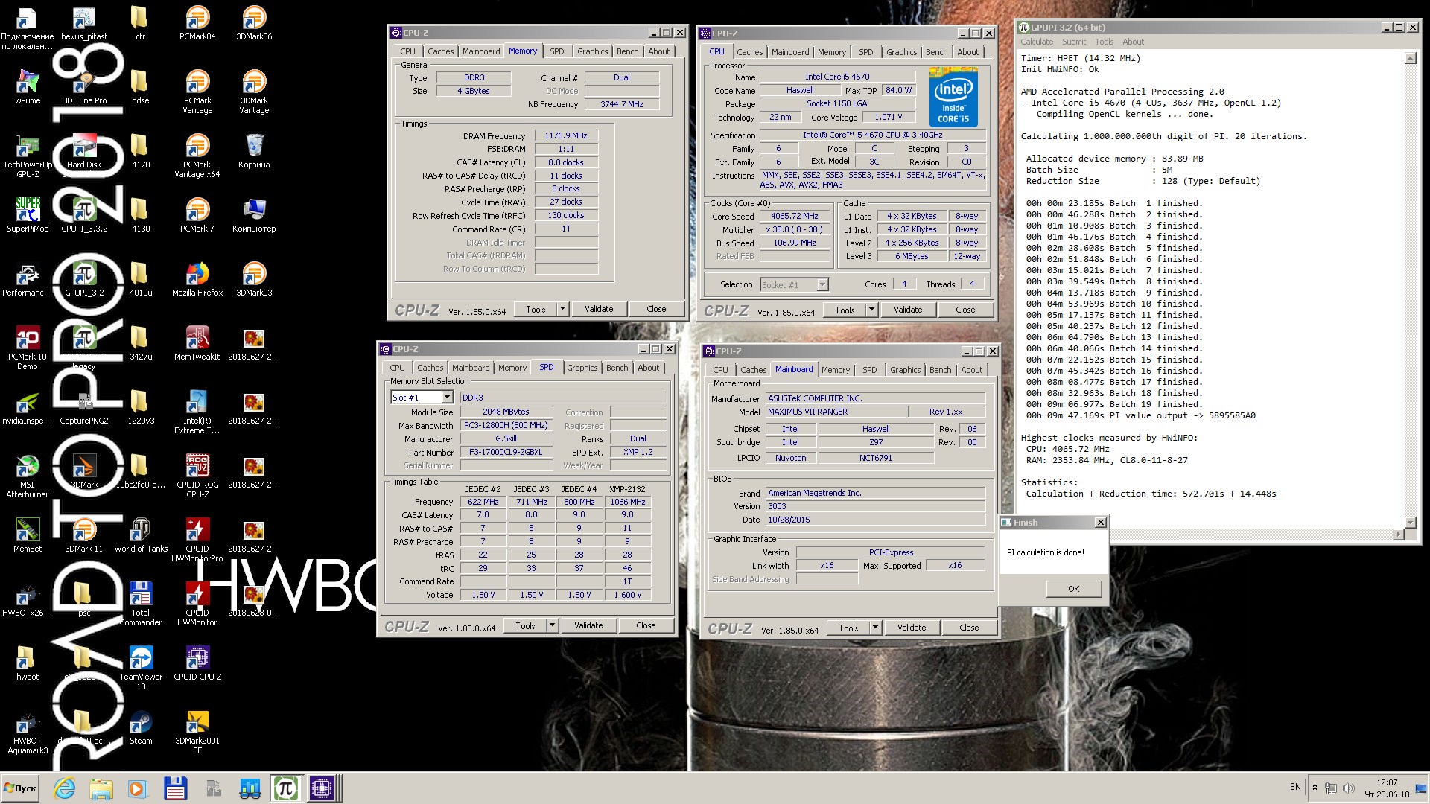1430x804 pixels.
Task: Open GPUPI Calculate menu
Action: (x=1037, y=42)
